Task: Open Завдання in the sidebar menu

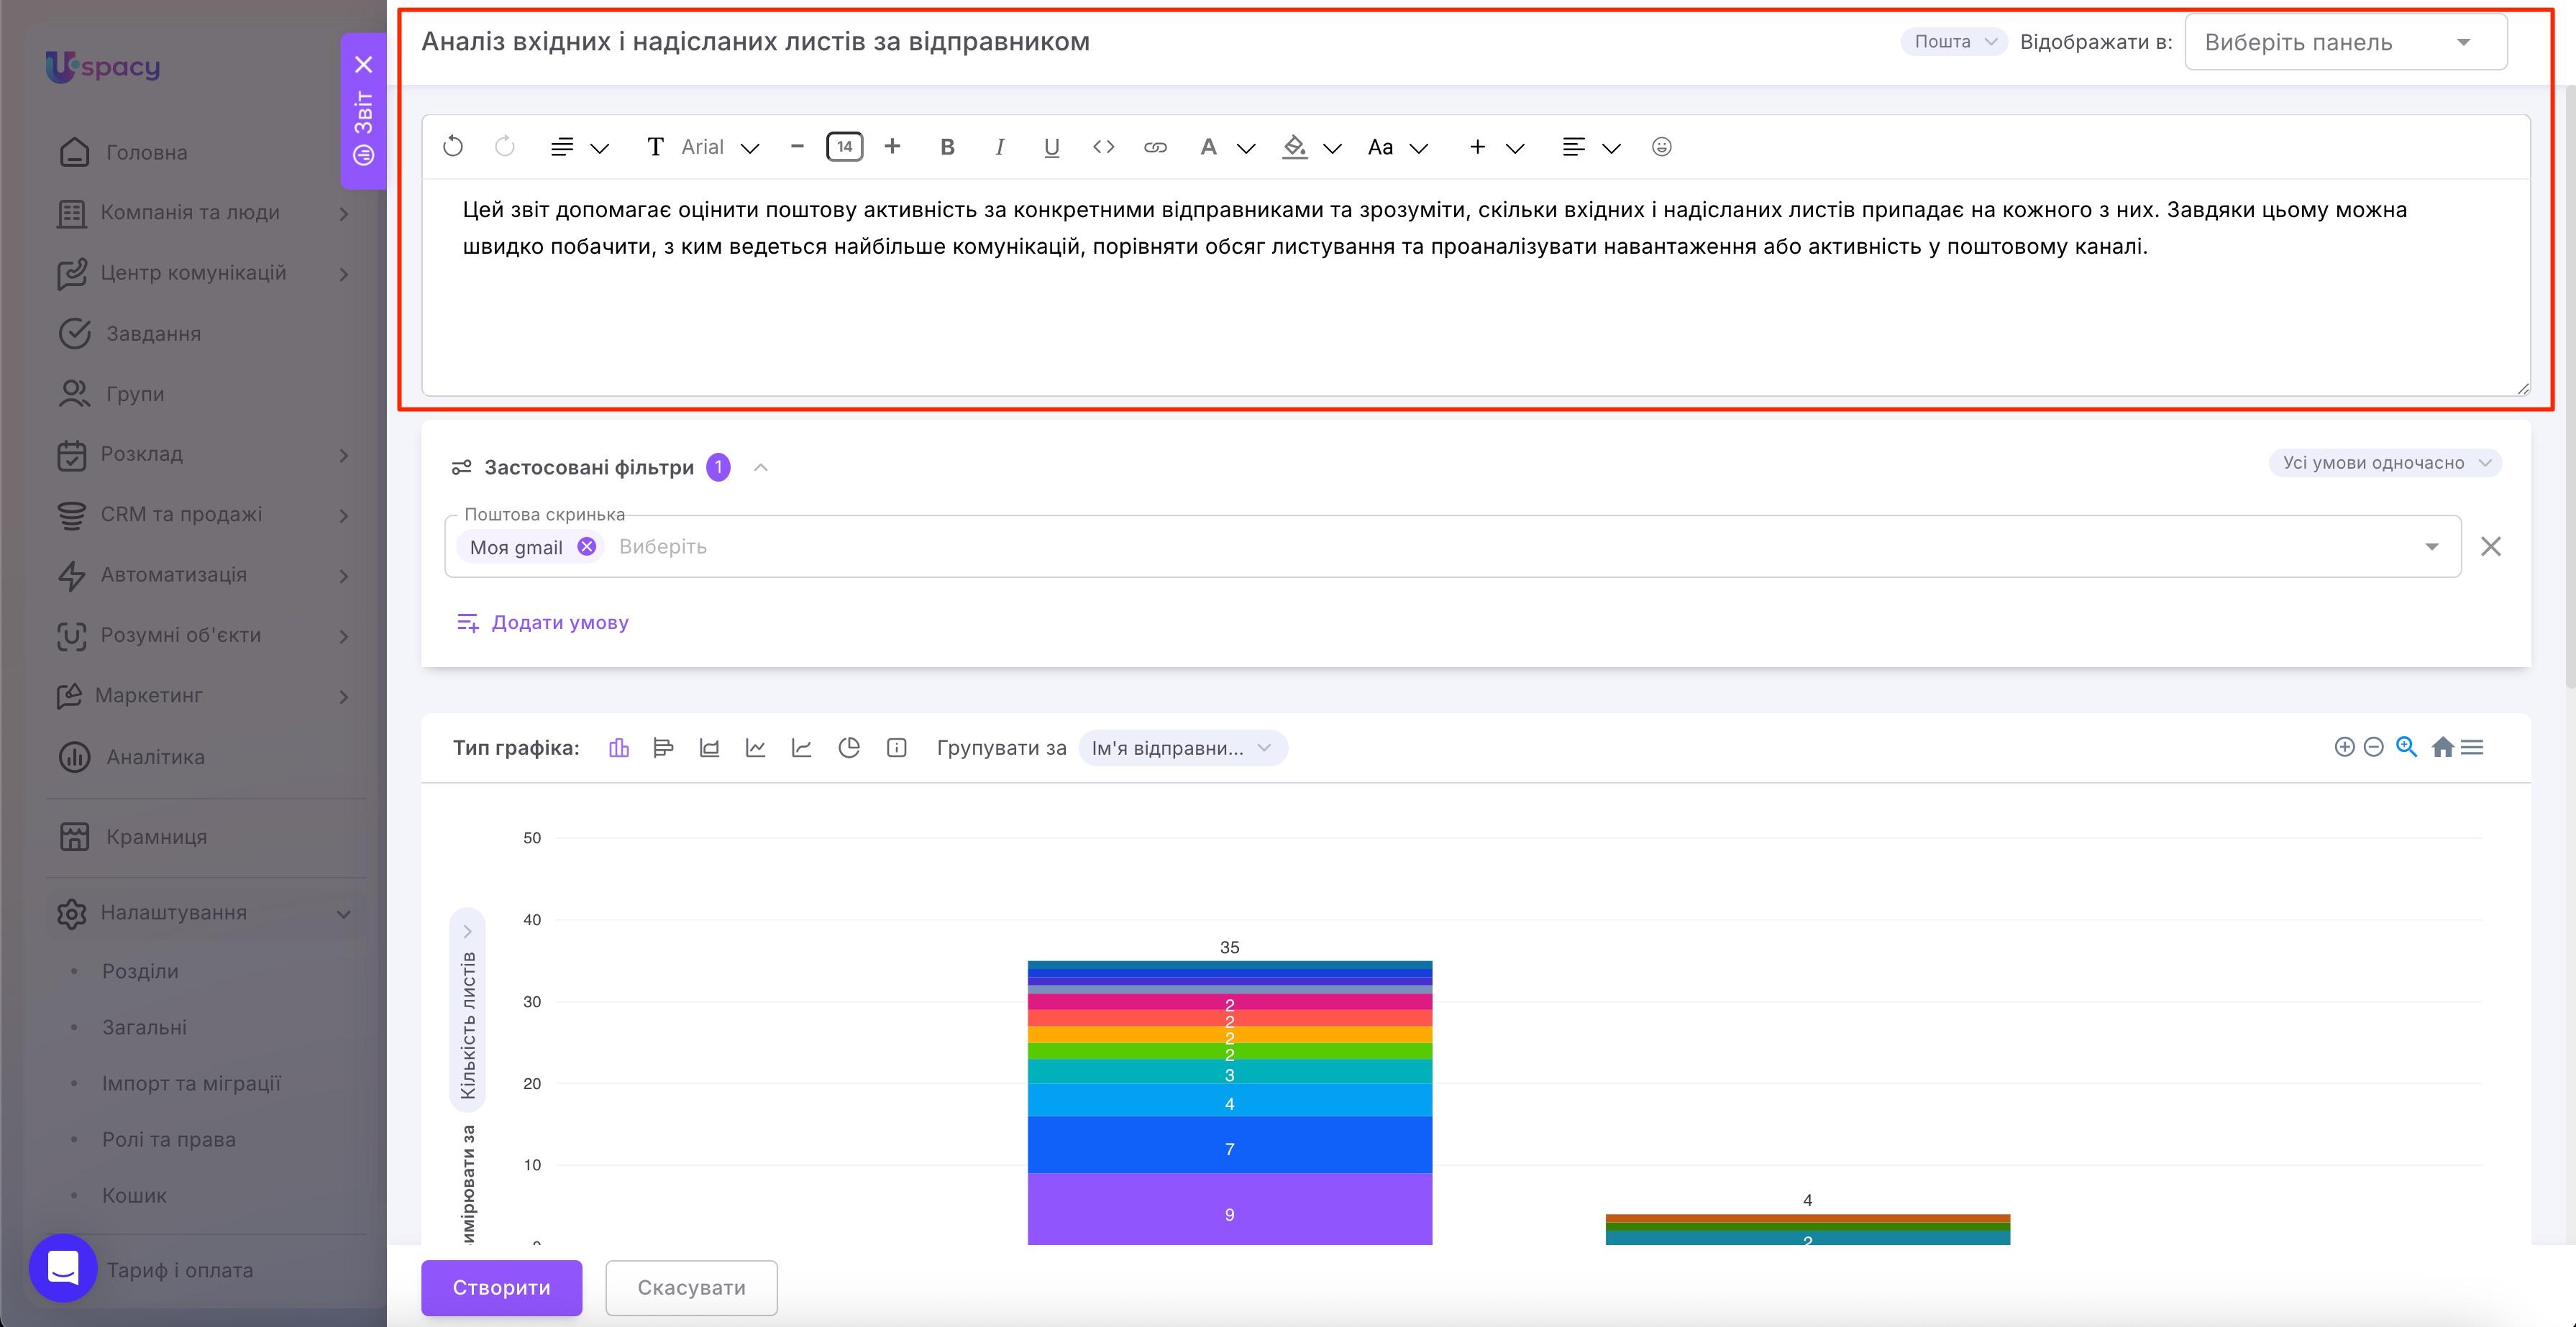Action: [153, 334]
